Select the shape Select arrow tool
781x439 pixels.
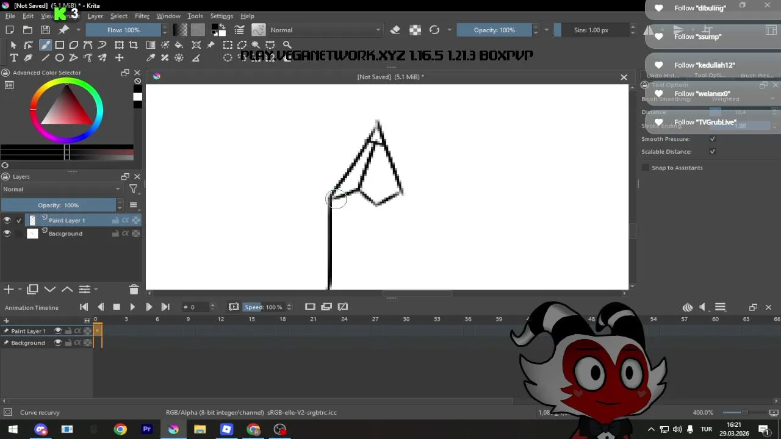pyautogui.click(x=13, y=45)
